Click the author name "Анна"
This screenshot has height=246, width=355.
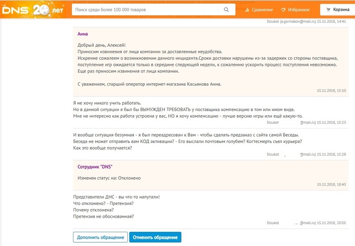coord(83,34)
